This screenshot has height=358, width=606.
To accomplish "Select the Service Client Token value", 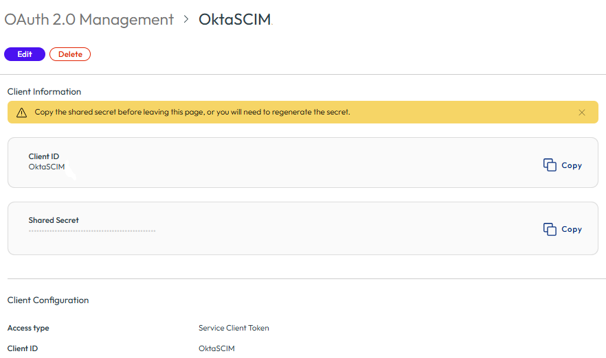I will pos(234,328).
